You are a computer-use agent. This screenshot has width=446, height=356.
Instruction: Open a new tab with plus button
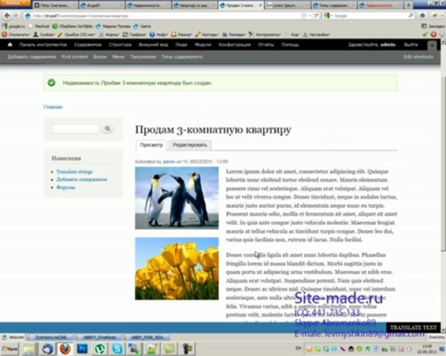point(408,5)
